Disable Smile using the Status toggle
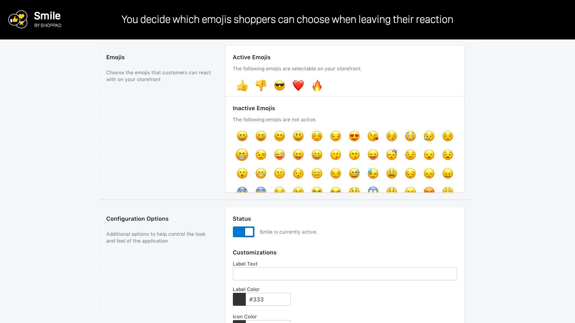The height and width of the screenshot is (323, 575). (244, 232)
